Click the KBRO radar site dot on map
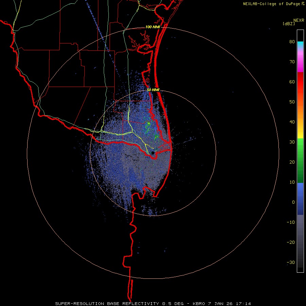 (x=153, y=153)
